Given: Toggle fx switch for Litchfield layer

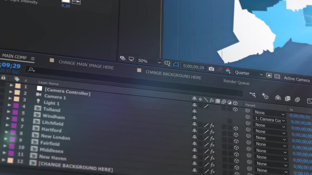Looking at the screenshot, I should tap(212, 138).
